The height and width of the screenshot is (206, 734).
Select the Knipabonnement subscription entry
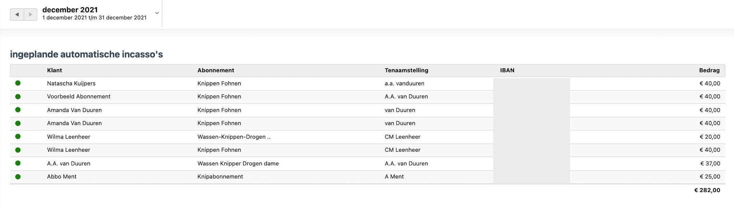[220, 177]
